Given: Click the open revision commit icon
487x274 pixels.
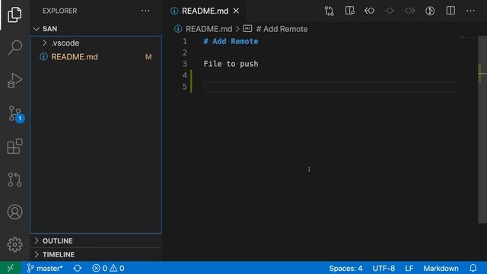Looking at the screenshot, I should point(390,11).
